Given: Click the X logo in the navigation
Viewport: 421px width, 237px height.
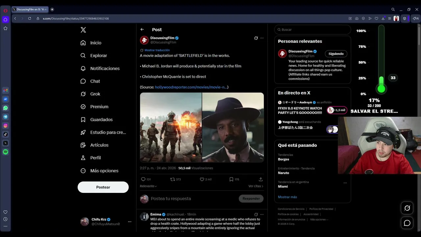Looking at the screenshot, I should point(83,30).
